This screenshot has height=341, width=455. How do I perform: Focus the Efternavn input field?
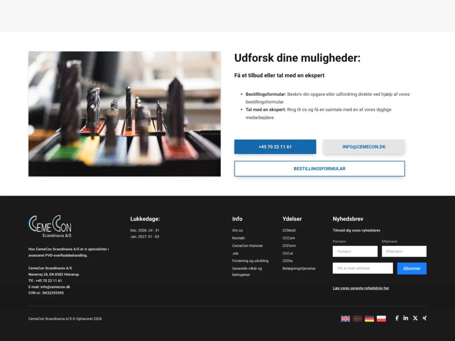point(404,251)
